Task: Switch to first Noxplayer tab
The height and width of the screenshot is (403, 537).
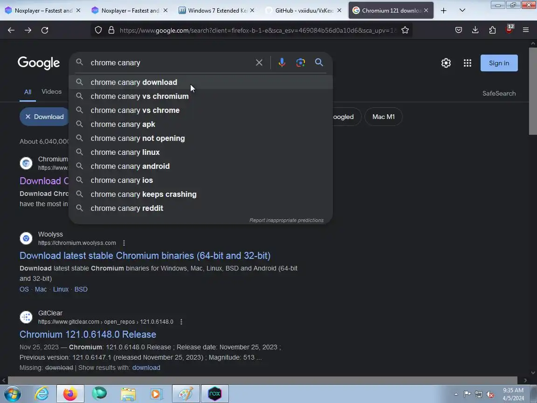Action: pyautogui.click(x=43, y=11)
